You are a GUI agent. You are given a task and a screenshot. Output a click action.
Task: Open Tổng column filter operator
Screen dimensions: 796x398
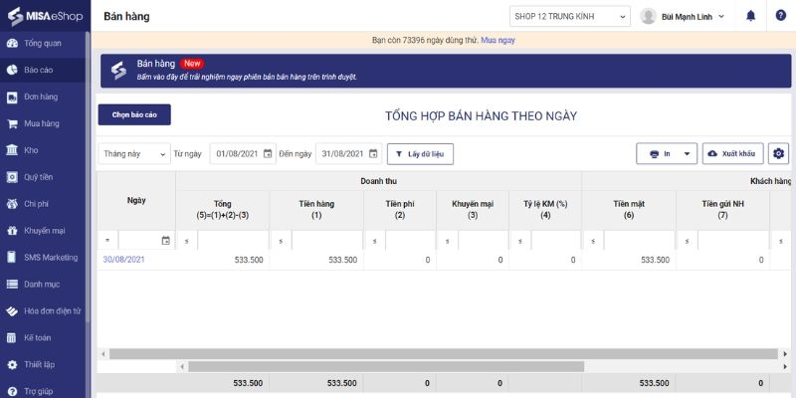187,241
